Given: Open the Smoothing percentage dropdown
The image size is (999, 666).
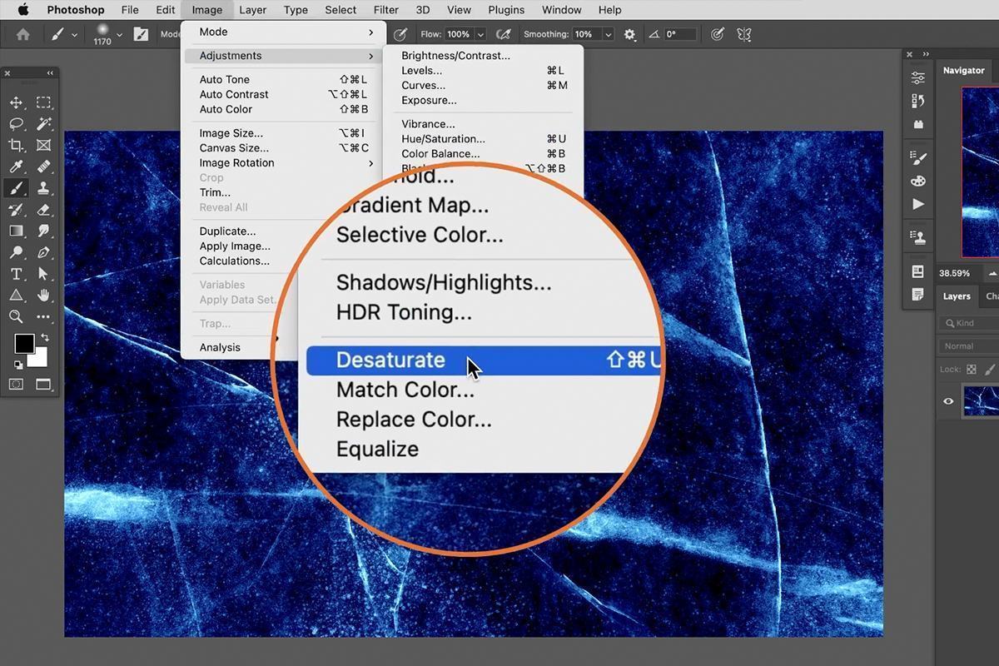Looking at the screenshot, I should click(x=608, y=34).
